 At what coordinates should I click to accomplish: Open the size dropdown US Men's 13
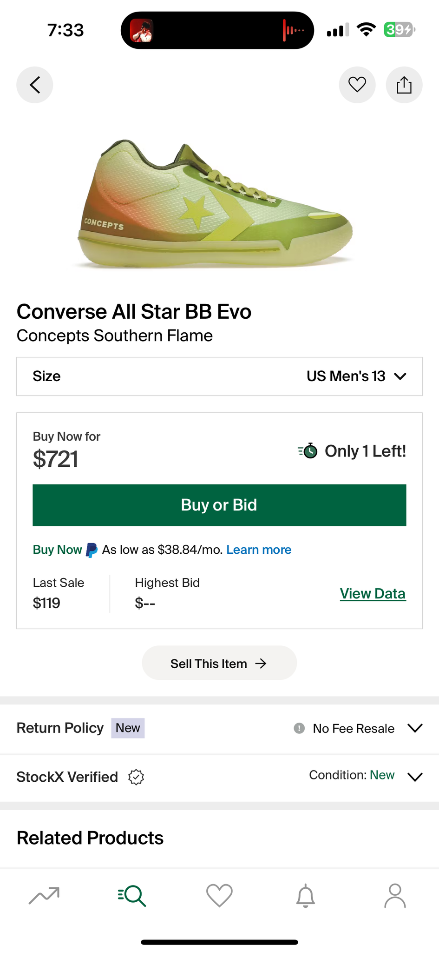click(x=356, y=376)
